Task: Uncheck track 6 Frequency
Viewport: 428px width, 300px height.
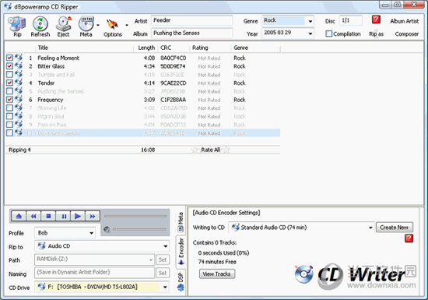Action: click(x=9, y=100)
